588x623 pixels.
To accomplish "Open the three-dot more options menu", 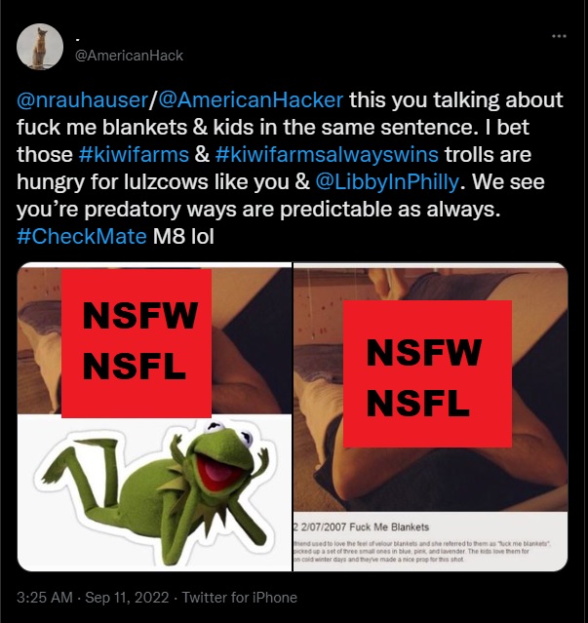I will 559,36.
